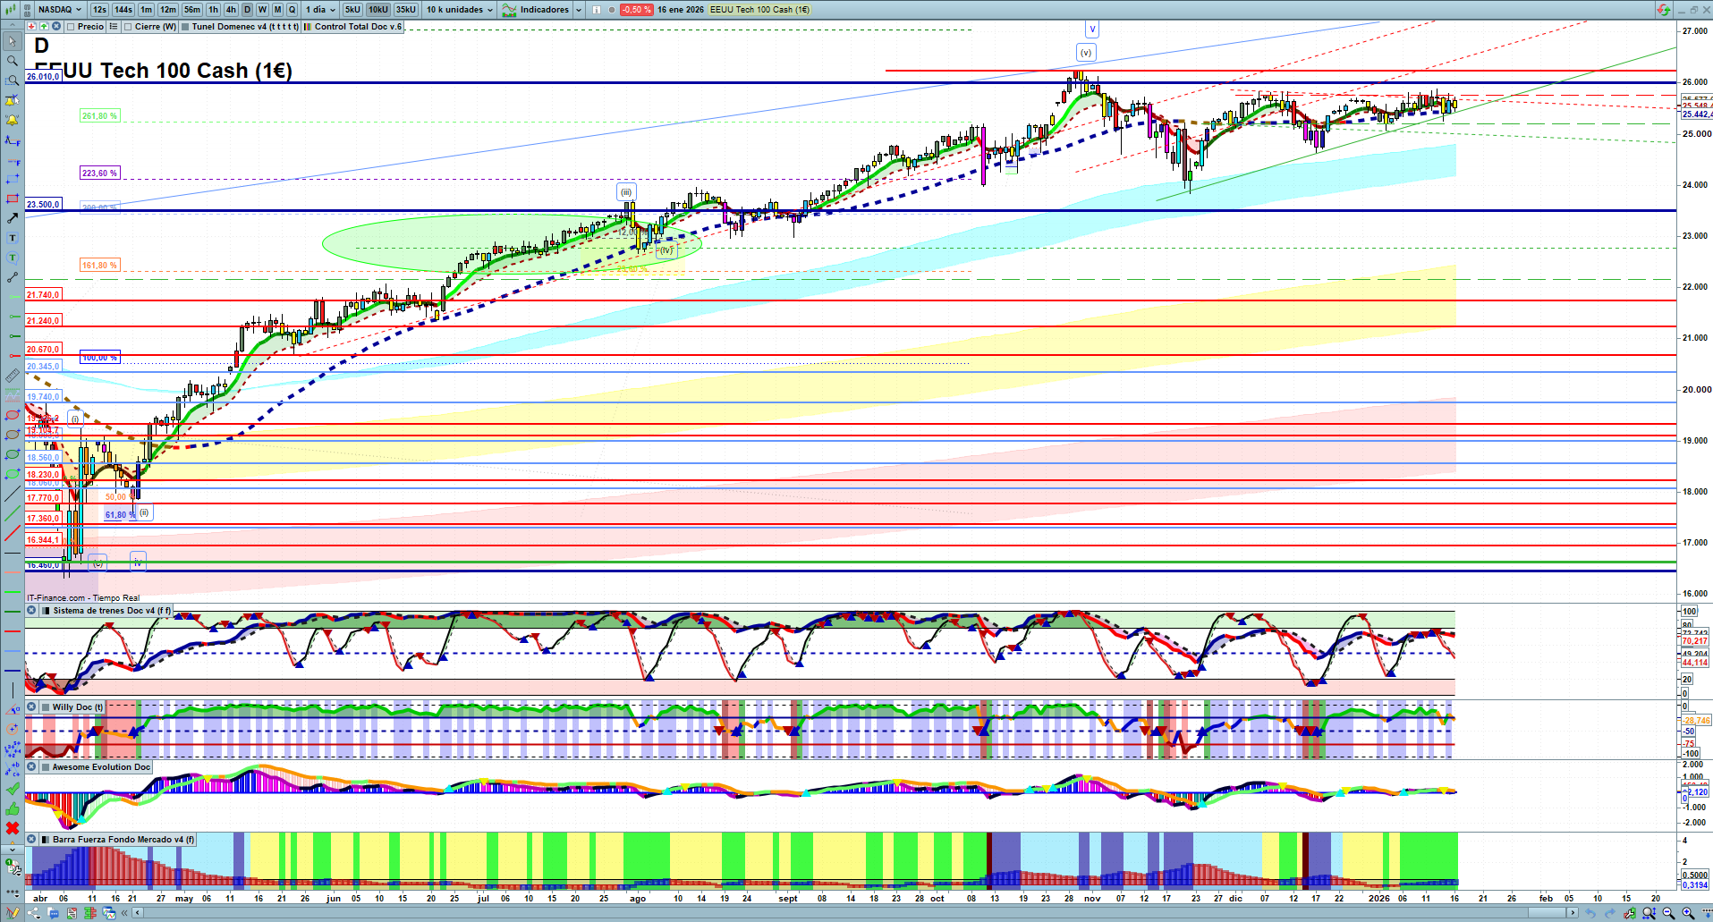Select the M monthly timeframe button

[x=277, y=10]
